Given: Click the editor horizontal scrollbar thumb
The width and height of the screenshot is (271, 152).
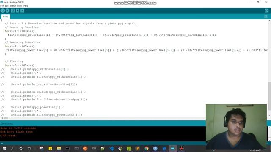Looking at the screenshot, I should [x=6, y=118].
